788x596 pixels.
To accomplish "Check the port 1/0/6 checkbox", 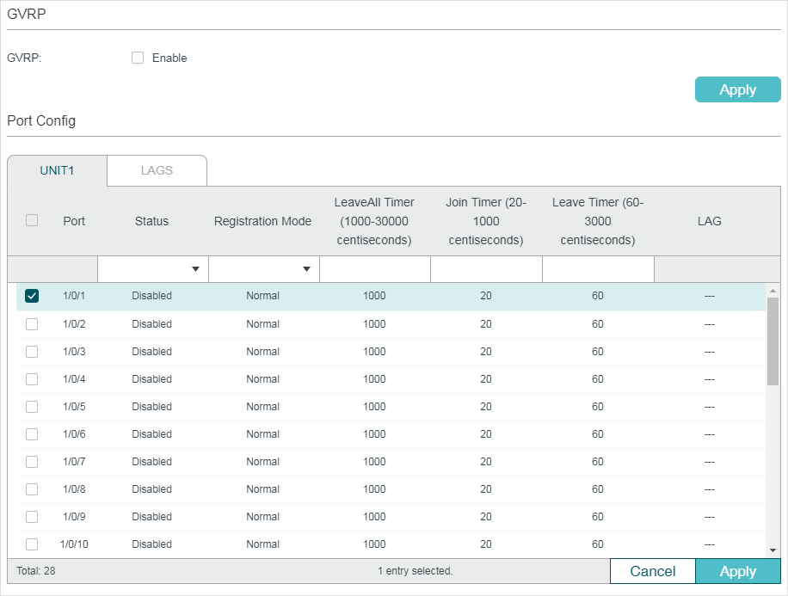I will click(32, 434).
